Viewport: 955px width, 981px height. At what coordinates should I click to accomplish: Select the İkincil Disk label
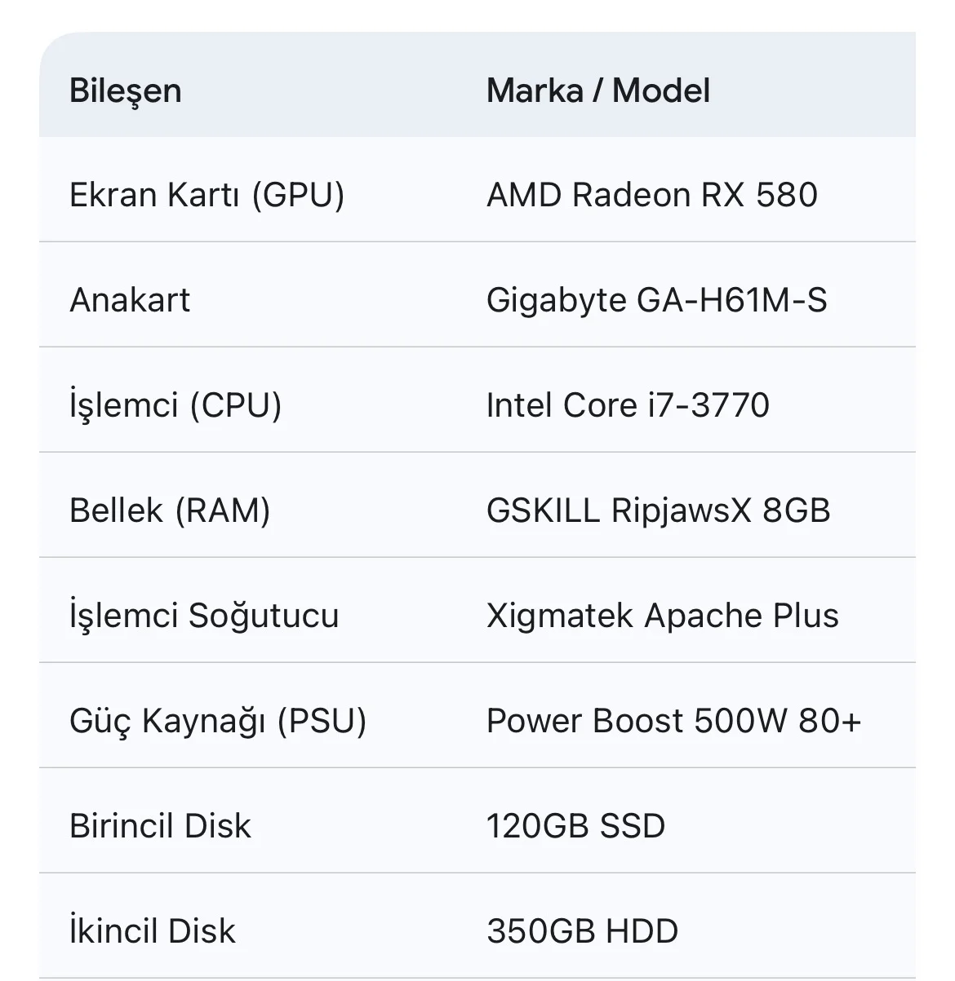(x=153, y=931)
